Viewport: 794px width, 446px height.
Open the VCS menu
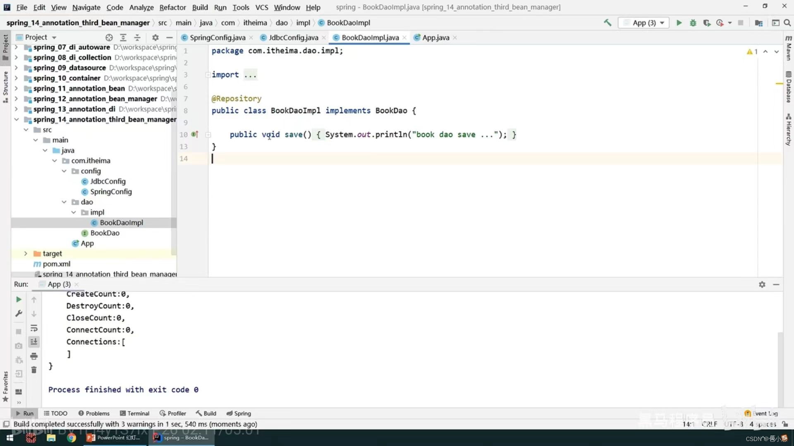click(x=262, y=7)
